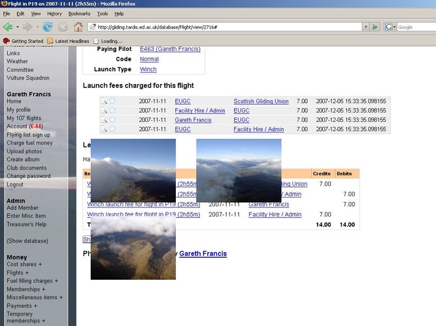Click the Reload page icon
Viewport: 436px width, 326px height.
point(48,27)
